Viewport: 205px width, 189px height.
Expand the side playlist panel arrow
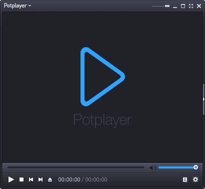[203, 99]
